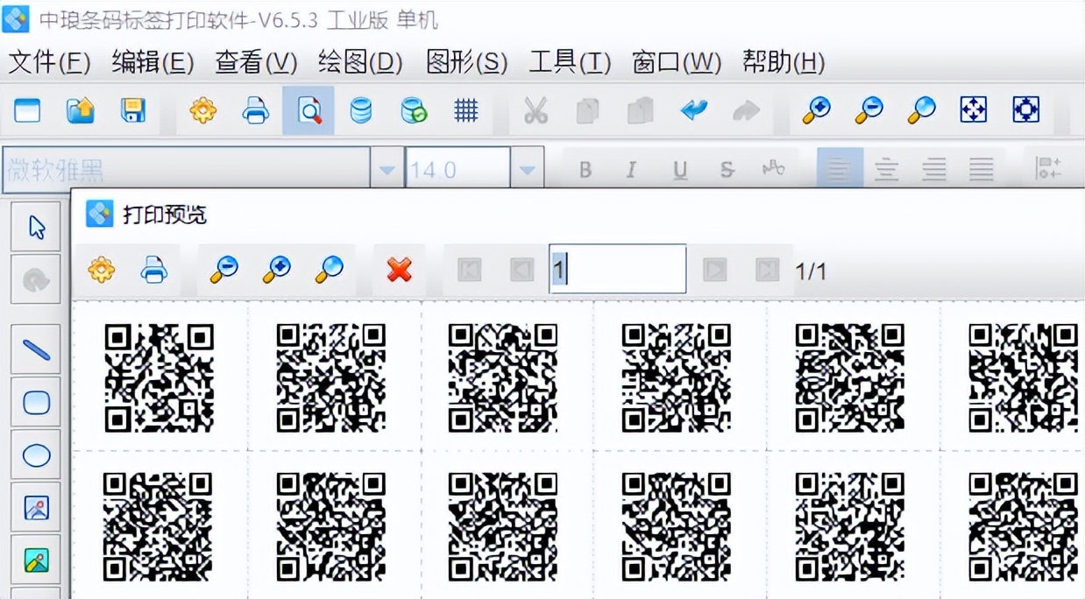Image resolution: width=1085 pixels, height=599 pixels.
Task: Close the print preview with red X
Action: (399, 271)
